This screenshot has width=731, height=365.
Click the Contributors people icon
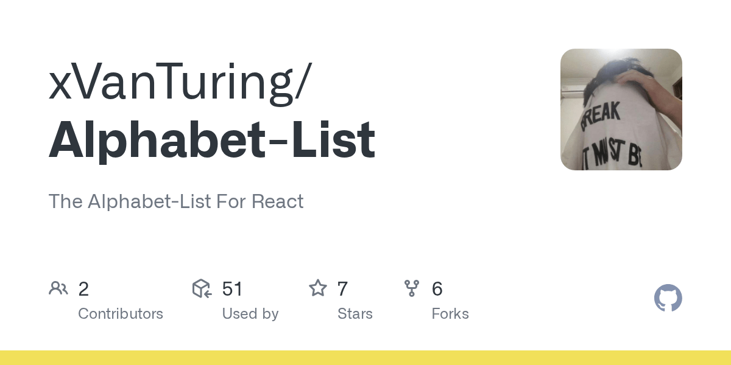click(x=58, y=288)
